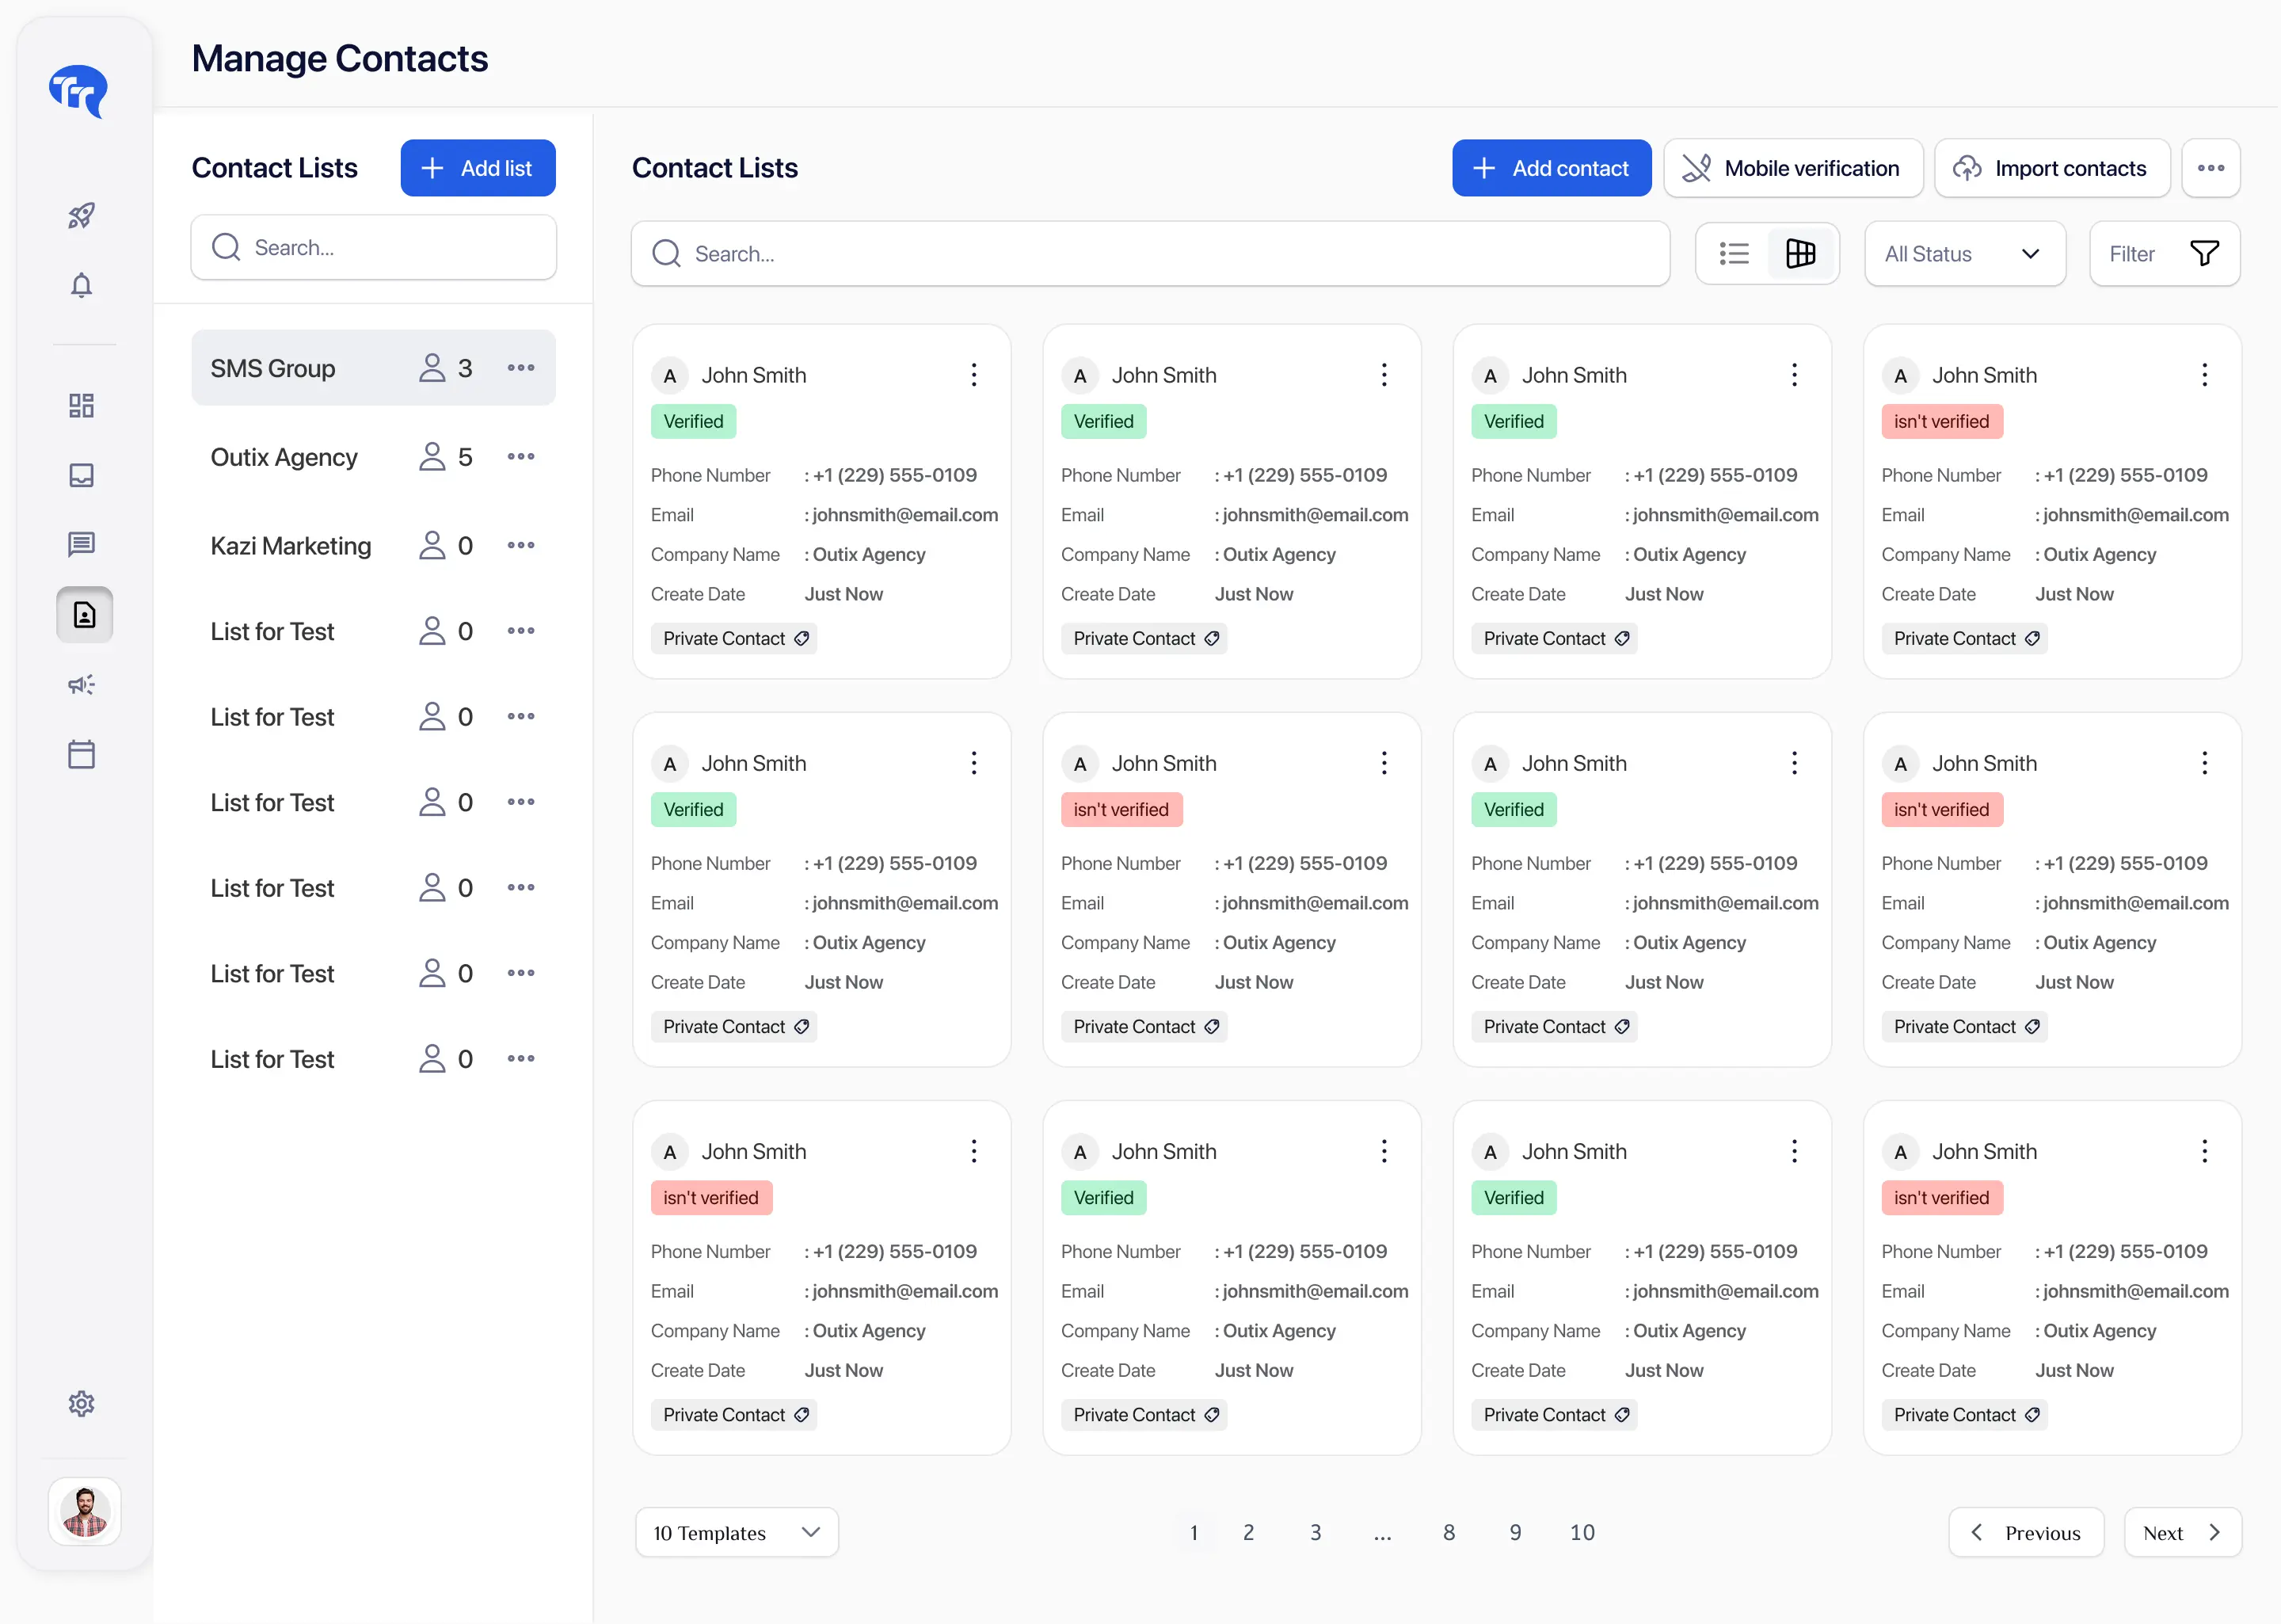Open the megaphone campaigns icon
2281x1624 pixels.
[82, 685]
